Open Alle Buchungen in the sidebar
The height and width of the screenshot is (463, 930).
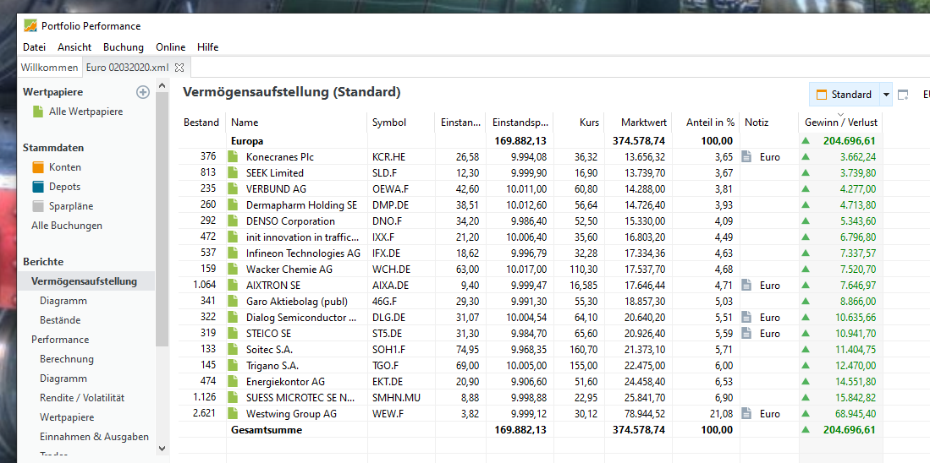[x=67, y=226]
